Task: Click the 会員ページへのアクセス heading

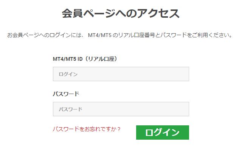Action: tap(121, 13)
